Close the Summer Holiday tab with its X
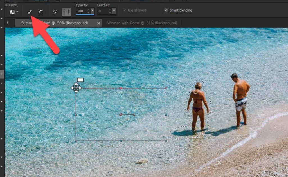This screenshot has height=177, width=288. [x=98, y=23]
